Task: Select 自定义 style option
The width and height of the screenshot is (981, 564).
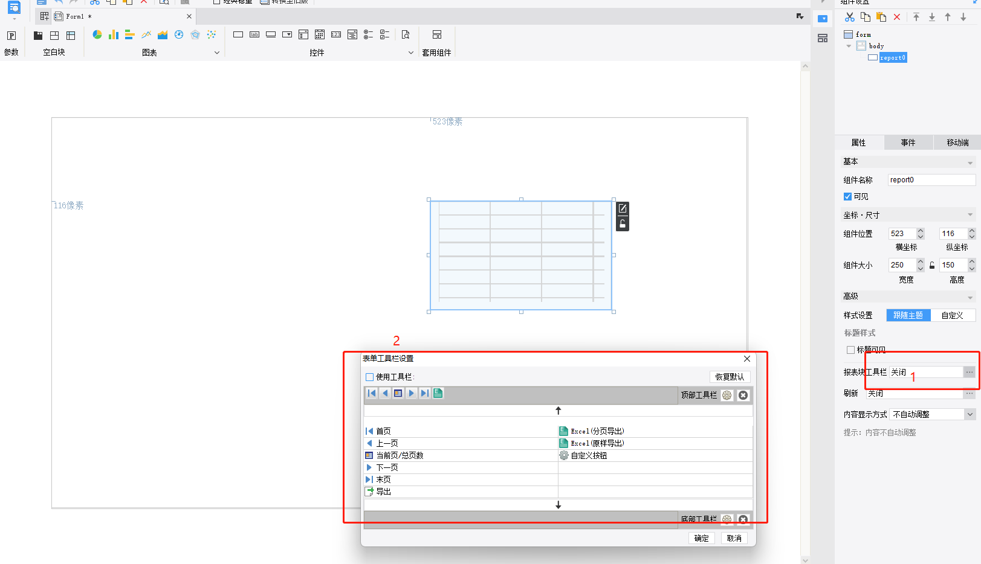Action: click(953, 315)
